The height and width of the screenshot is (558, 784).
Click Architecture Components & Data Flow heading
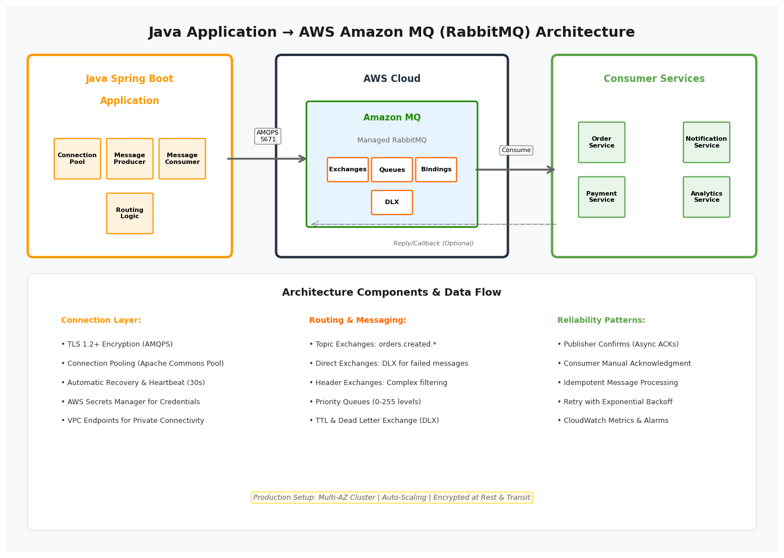pyautogui.click(x=392, y=293)
